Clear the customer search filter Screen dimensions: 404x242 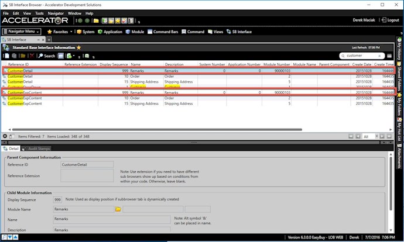[x=379, y=56]
